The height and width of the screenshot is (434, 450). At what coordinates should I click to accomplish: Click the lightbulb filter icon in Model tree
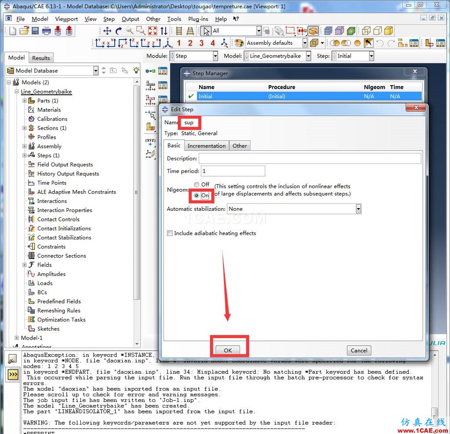tap(136, 70)
